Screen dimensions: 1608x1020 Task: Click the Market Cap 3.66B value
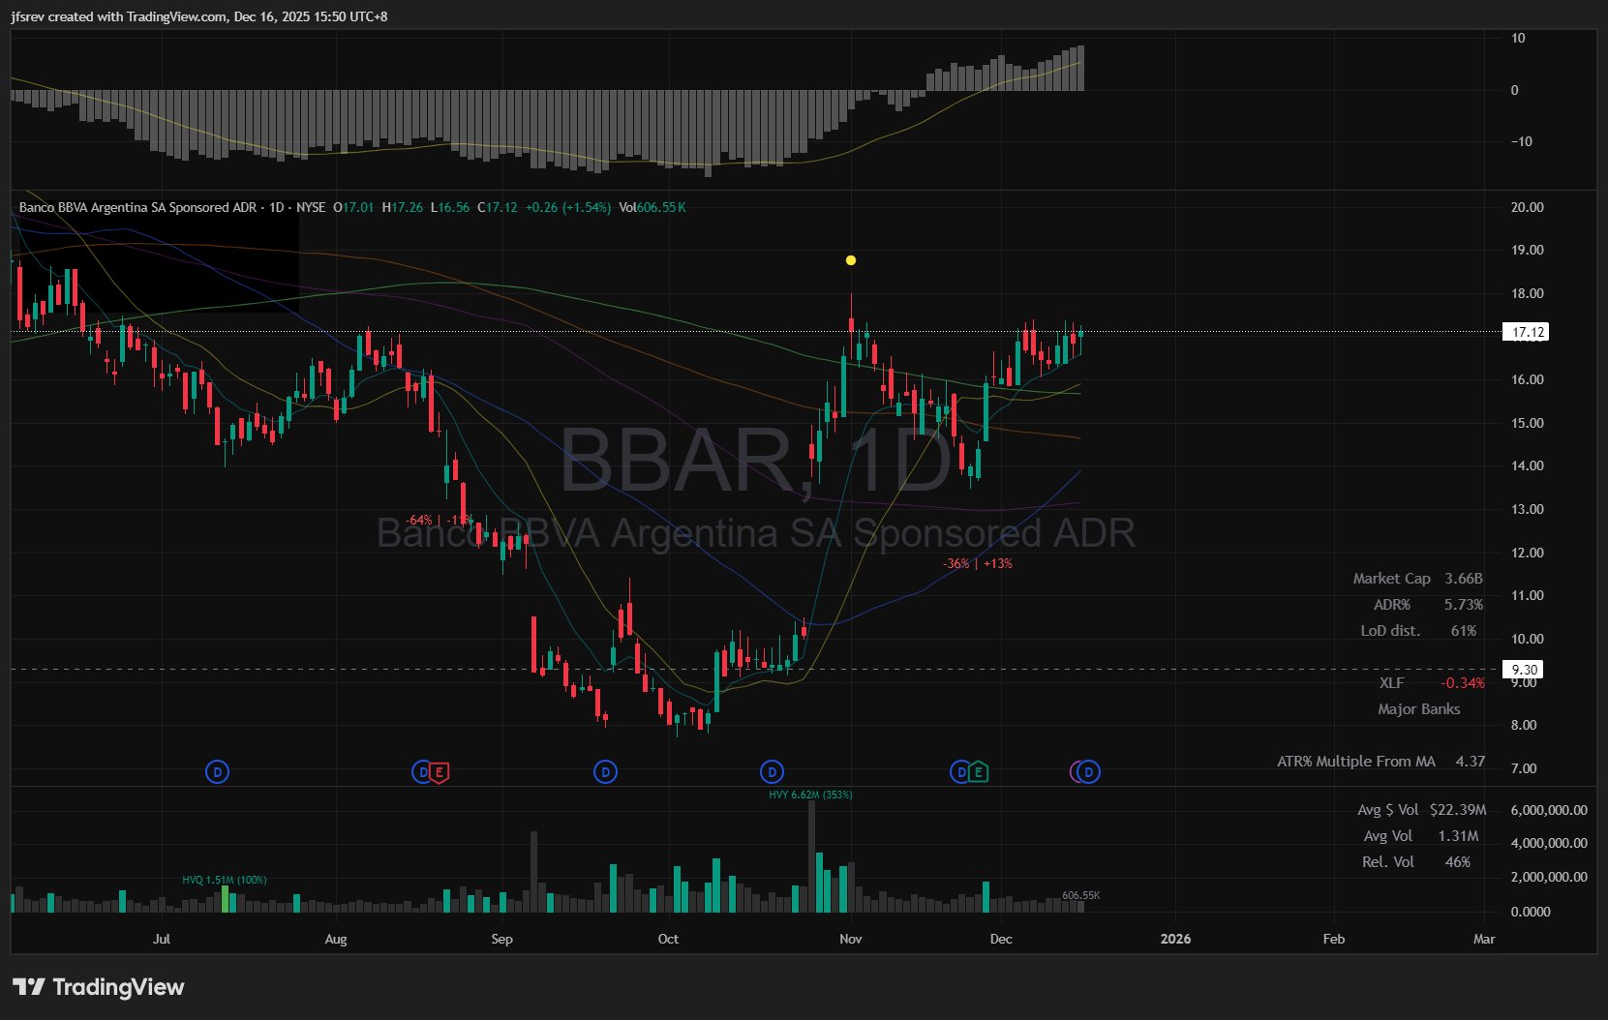coord(1464,579)
